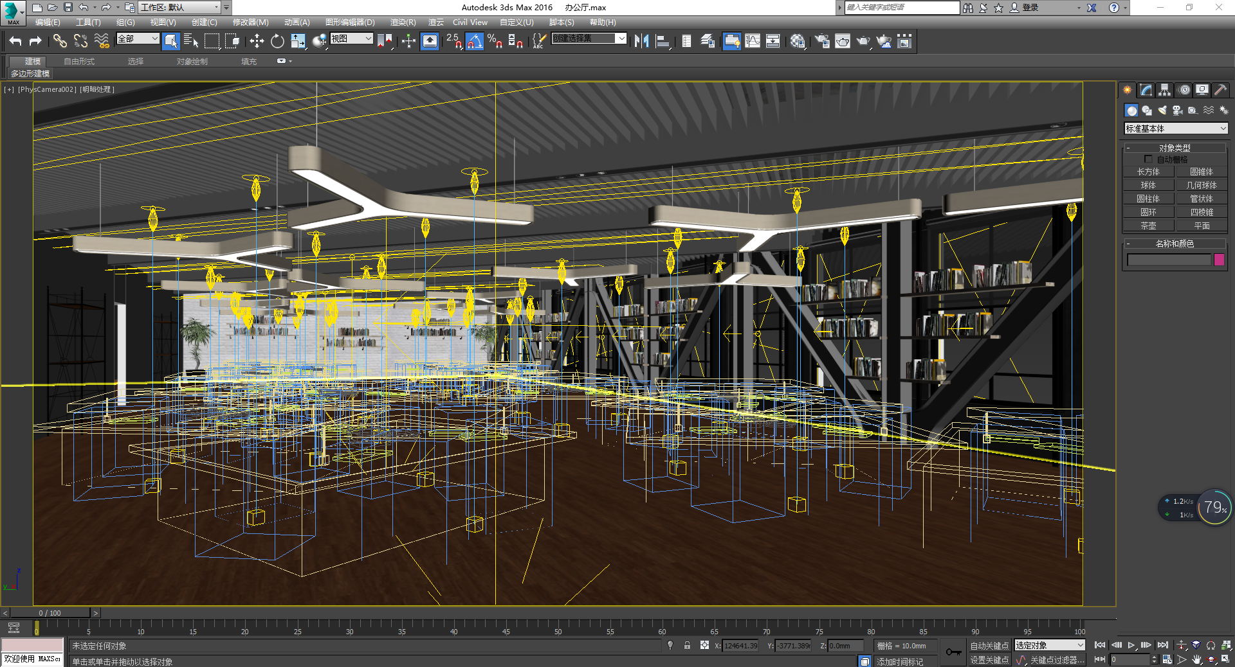
Task: Click the 茶壶 teapot primitive button
Action: pos(1148,226)
